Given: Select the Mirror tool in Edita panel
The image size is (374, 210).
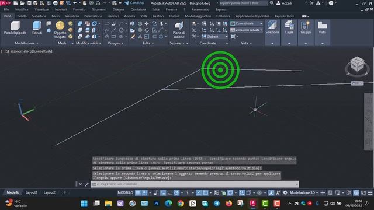Looking at the screenshot, I should pos(133,23).
